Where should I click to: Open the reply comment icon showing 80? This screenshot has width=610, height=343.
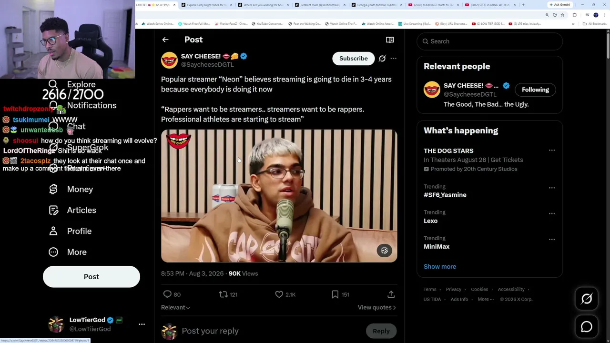167,294
